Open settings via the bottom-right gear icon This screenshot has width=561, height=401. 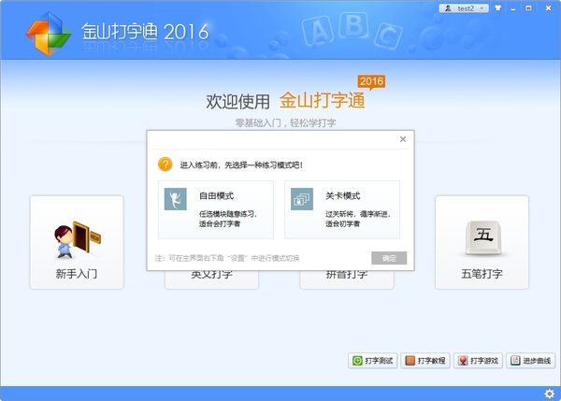pyautogui.click(x=549, y=394)
